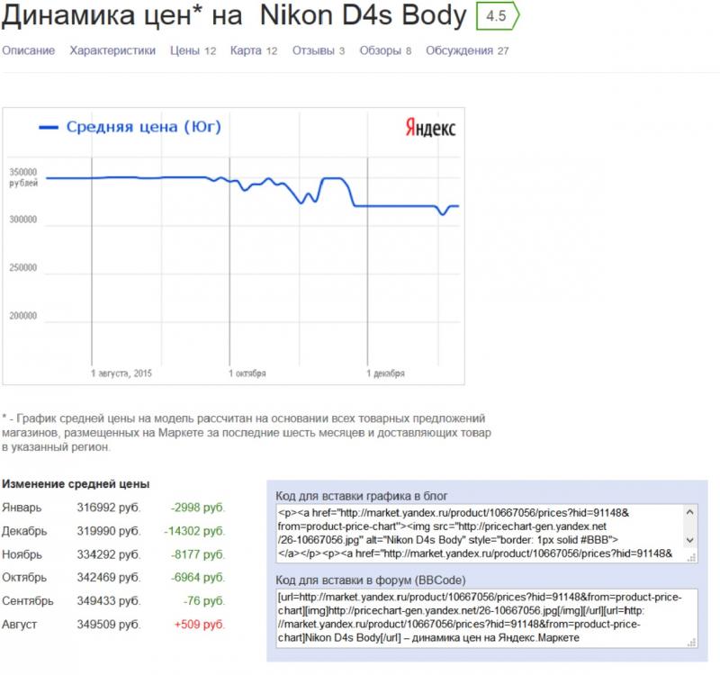Click the Декабрь price 319990 руб.

pos(109,531)
